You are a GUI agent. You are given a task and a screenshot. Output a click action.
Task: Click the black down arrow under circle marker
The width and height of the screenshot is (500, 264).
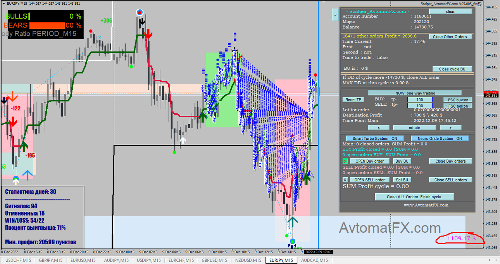click(142, 21)
